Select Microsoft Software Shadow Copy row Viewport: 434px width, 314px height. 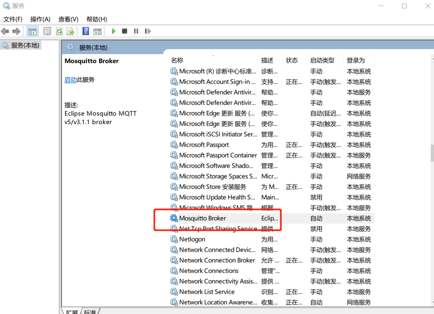tap(272, 166)
